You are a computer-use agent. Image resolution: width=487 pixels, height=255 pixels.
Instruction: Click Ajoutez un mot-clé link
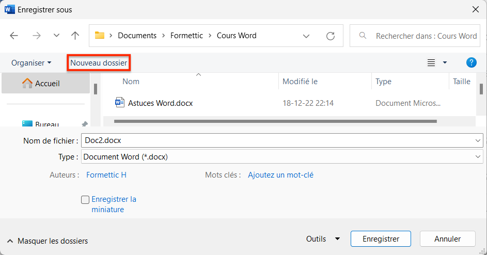[280, 175]
